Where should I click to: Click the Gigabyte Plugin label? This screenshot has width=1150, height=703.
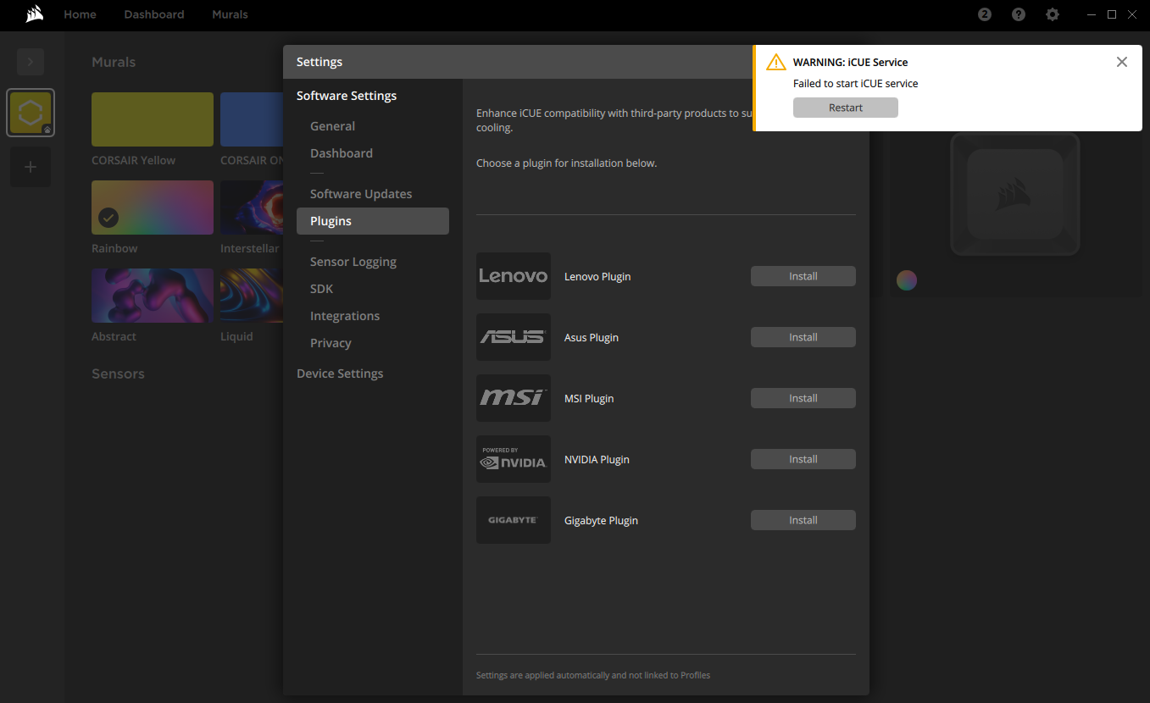(601, 520)
